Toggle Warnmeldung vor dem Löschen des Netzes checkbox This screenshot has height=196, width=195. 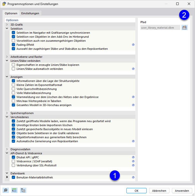[x=13, y=97]
